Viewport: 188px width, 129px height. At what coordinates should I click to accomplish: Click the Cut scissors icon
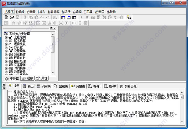click(x=25, y=17)
